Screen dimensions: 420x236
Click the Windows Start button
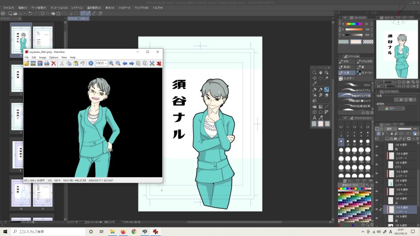coord(6,231)
